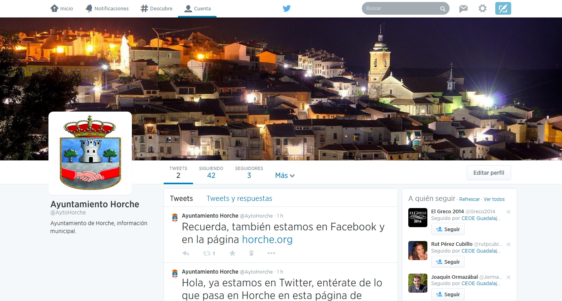Click the search magnifier icon
562x301 pixels.
(x=442, y=9)
